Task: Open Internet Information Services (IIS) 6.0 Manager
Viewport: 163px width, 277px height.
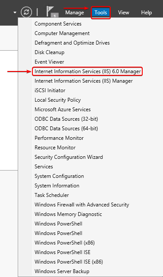Action: point(87,71)
